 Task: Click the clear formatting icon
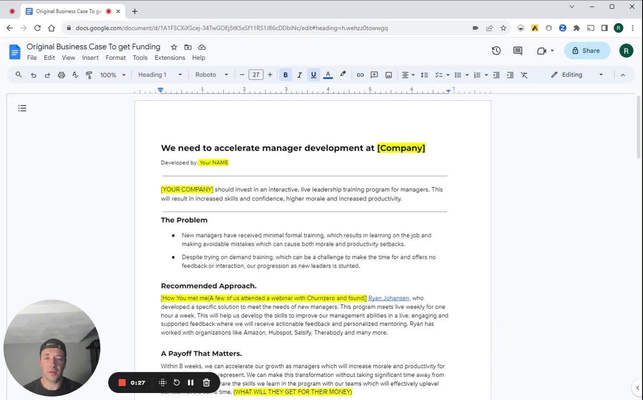coord(524,75)
